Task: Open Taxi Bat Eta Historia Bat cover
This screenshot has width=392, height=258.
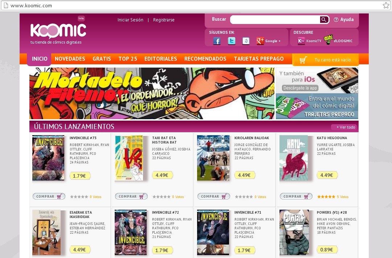Action: (x=129, y=158)
